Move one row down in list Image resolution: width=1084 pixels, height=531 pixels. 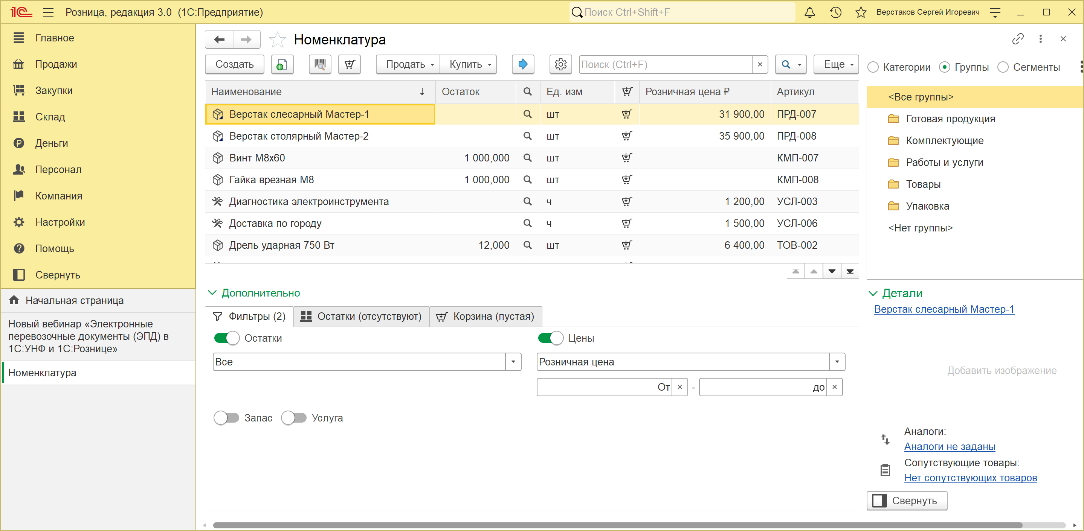(832, 271)
